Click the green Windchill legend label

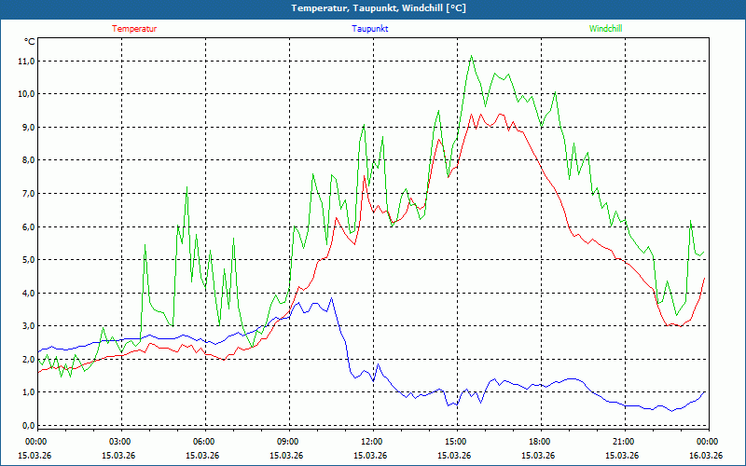coord(605,29)
